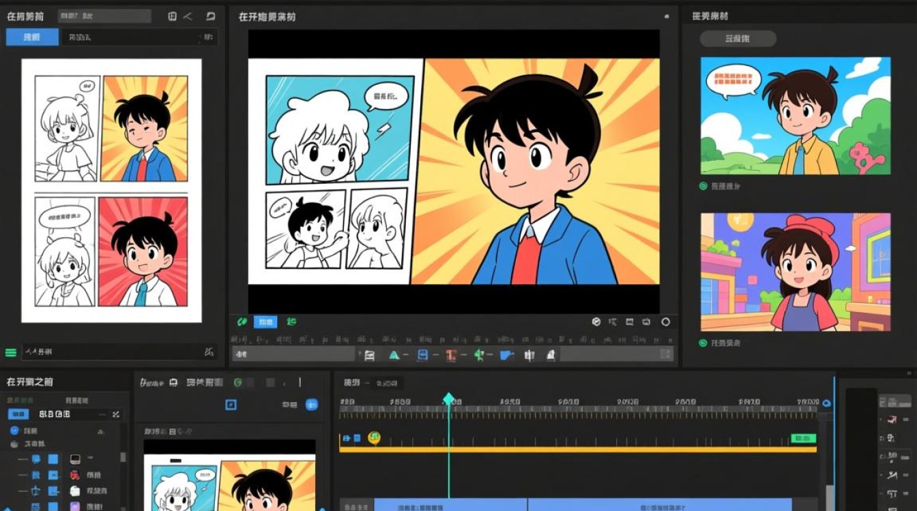This screenshot has height=511, width=917.
Task: Click the green G icon in the lower-middle panel header
Action: pos(237,383)
